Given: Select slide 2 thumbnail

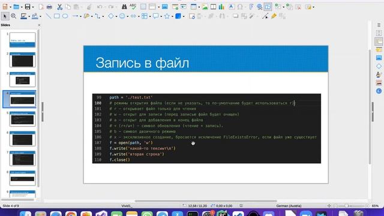Looking at the screenshot, I should (x=22, y=59).
